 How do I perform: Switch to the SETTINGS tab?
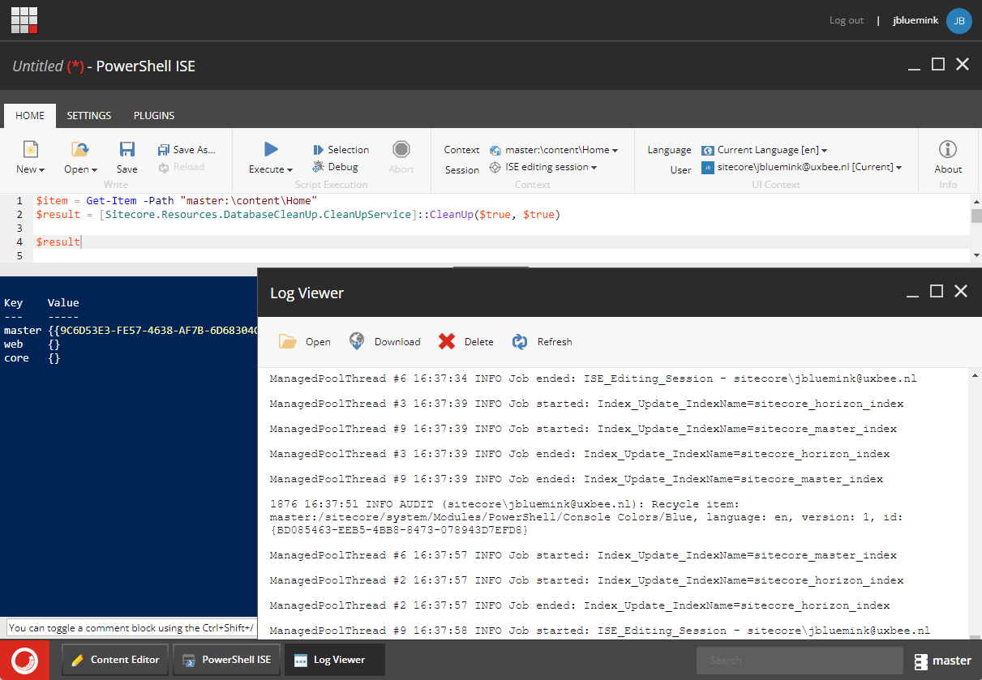coord(89,115)
